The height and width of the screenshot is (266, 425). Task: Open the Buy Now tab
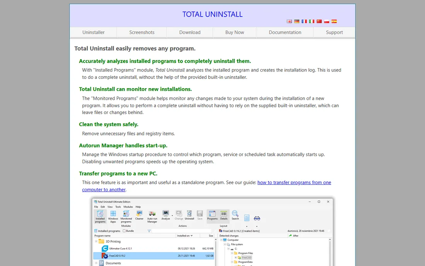click(x=235, y=32)
